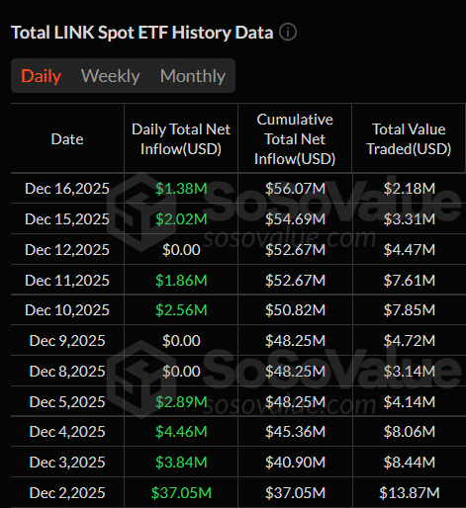This screenshot has height=508, width=466.
Task: Click the Cumulative Total Net Inflow header
Action: coord(295,139)
